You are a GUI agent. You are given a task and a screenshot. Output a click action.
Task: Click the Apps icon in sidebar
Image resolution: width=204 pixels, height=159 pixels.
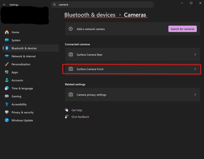pos(7,72)
